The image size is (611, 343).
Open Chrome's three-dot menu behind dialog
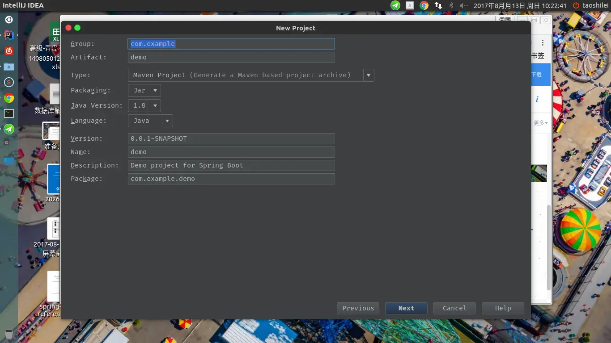543,43
